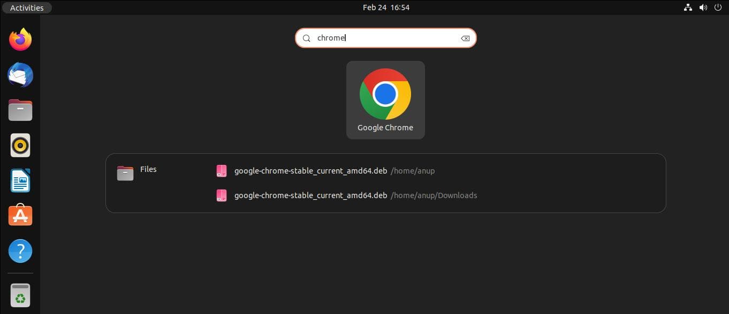
Task: Open the power menu icon
Action: point(717,7)
